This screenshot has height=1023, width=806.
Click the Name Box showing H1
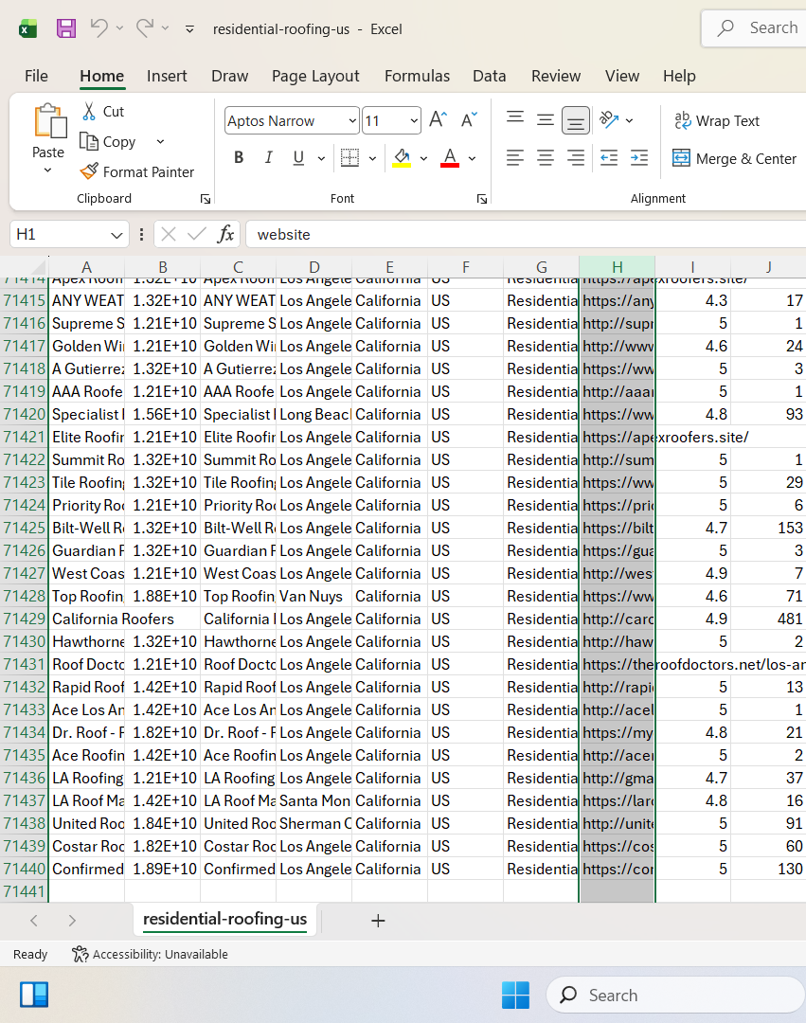68,234
